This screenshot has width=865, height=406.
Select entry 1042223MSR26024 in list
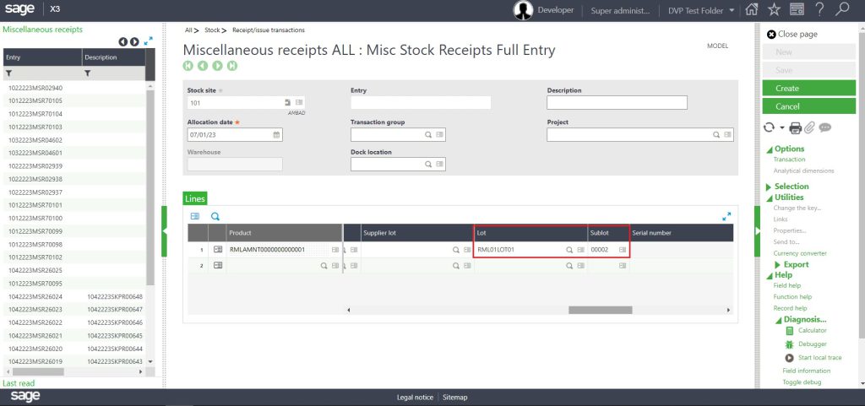tap(35, 296)
